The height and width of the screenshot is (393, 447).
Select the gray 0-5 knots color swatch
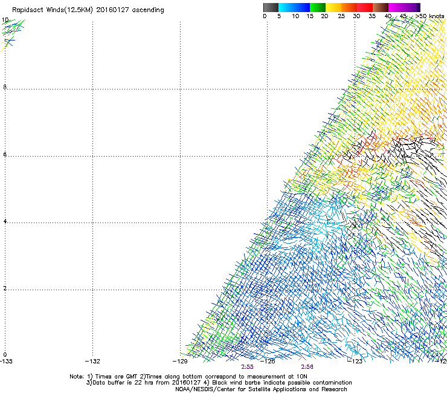(x=271, y=7)
